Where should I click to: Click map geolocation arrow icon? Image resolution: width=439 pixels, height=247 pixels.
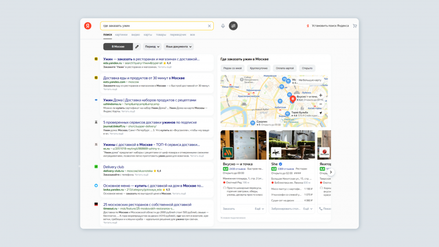click(x=320, y=113)
